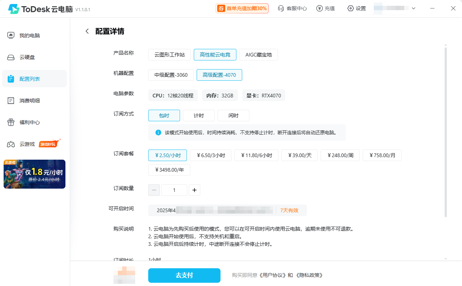This screenshot has width=462, height=286.
Task: Decrease subscription quantity with minus button
Action: click(x=154, y=190)
